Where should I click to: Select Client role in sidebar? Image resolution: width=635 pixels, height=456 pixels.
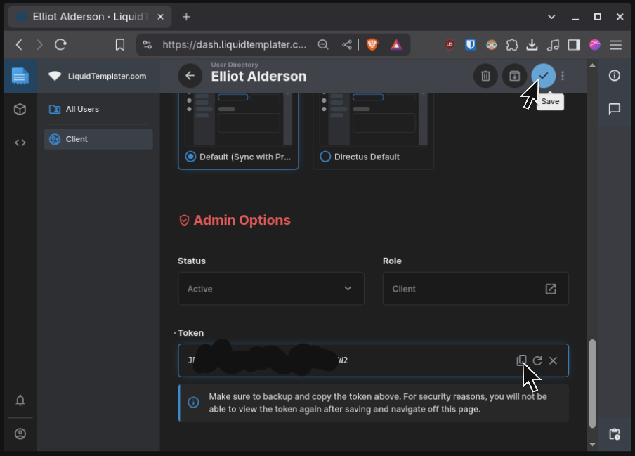tap(98, 139)
